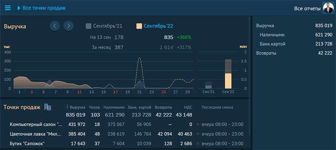Go to next month with right arrow
Screen dimensions: 336x150
[x=68, y=26]
